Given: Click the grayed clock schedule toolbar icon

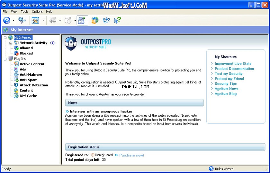Looking at the screenshot, I should tap(68, 20).
